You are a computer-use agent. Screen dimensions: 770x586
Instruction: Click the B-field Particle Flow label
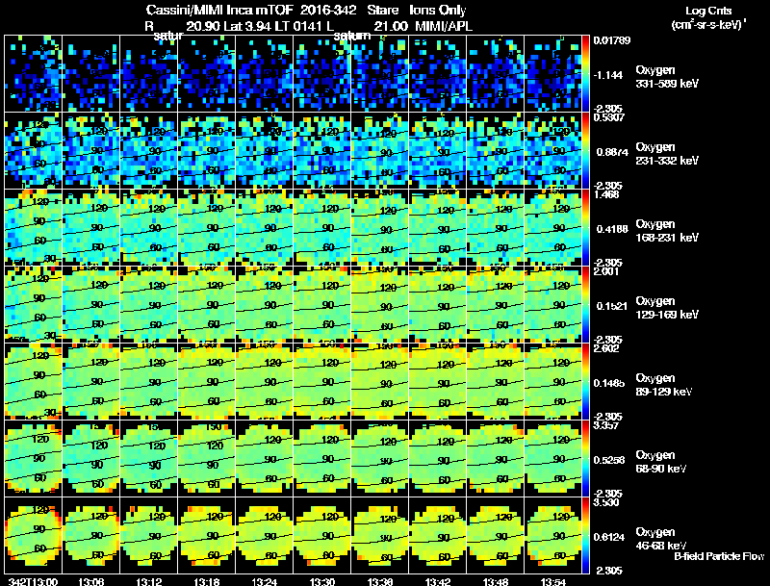click(719, 556)
